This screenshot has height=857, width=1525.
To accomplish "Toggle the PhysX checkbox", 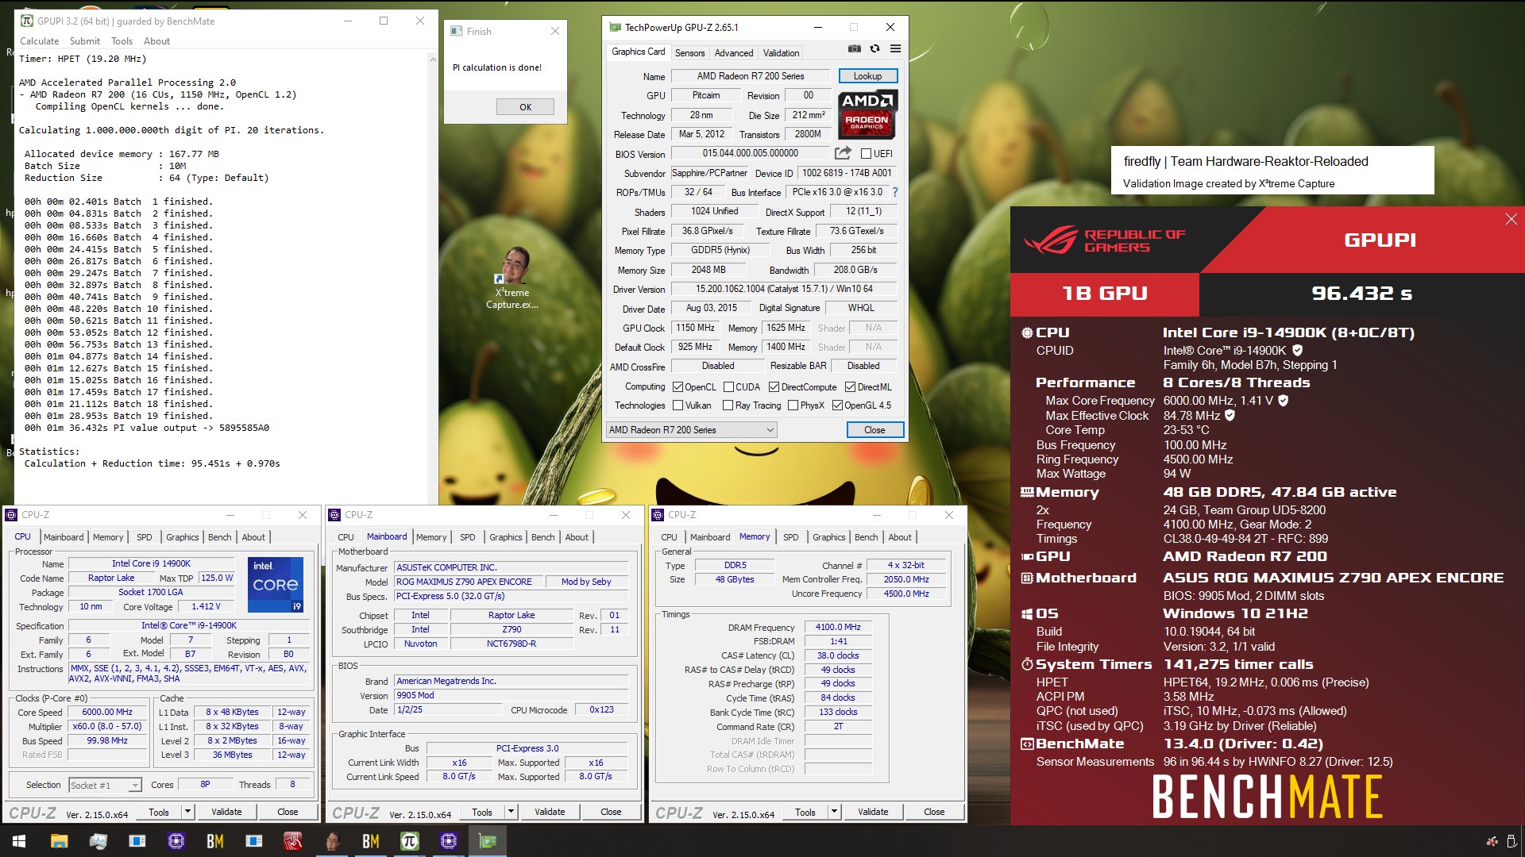I will tap(793, 405).
